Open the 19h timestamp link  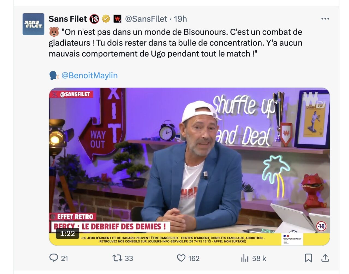[x=180, y=19]
